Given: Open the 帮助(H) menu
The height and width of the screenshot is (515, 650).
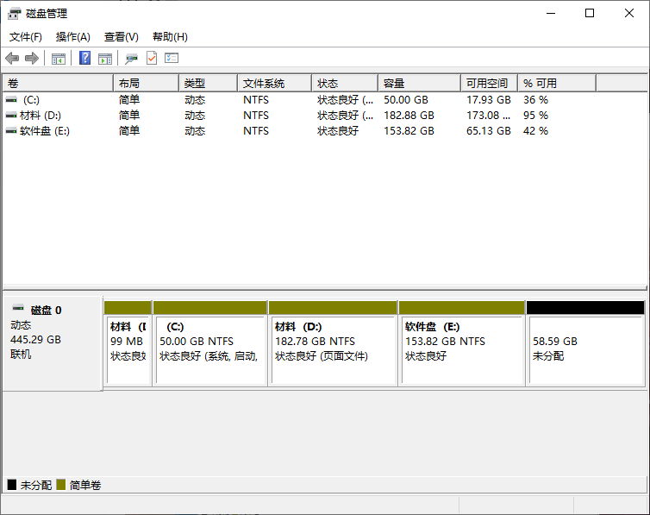Looking at the screenshot, I should click(170, 37).
